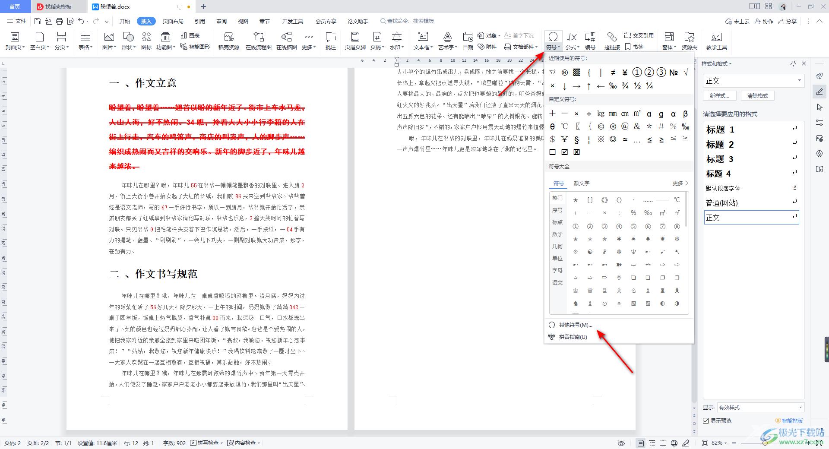The width and height of the screenshot is (829, 449).
Task: Add a comment (批注)
Action: pyautogui.click(x=330, y=41)
